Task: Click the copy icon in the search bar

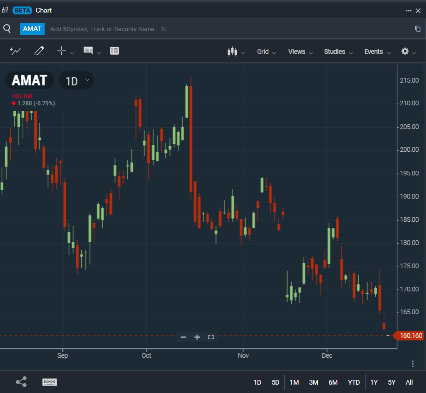Action: 418,29
